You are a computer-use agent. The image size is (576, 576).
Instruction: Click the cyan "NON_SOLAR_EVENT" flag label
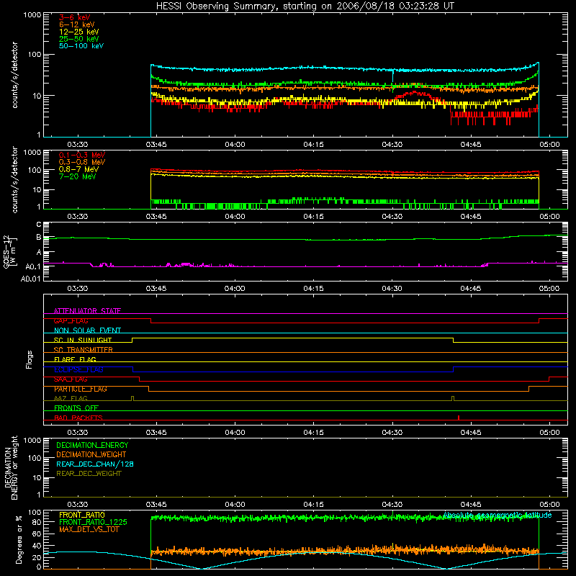tap(87, 330)
